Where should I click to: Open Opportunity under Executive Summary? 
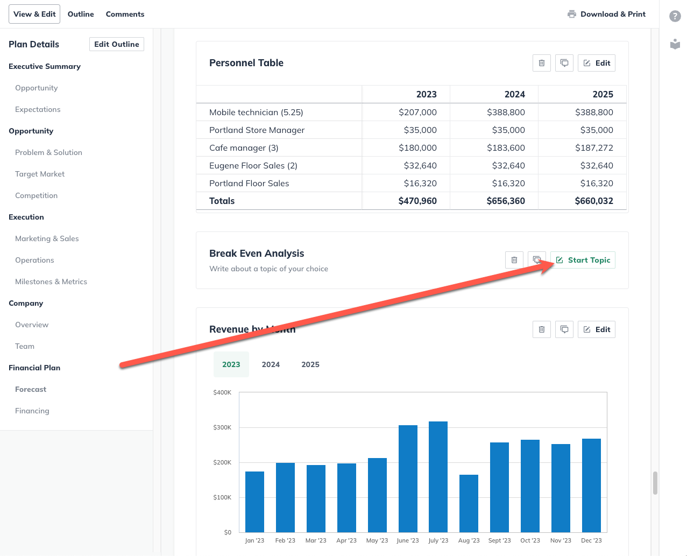click(37, 88)
